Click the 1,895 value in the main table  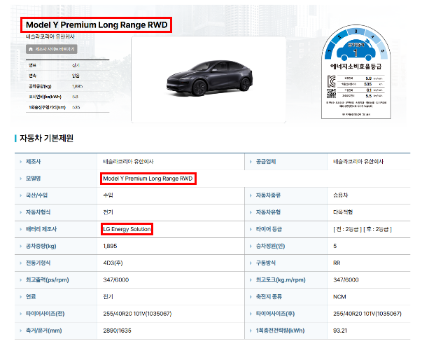[x=110, y=246]
